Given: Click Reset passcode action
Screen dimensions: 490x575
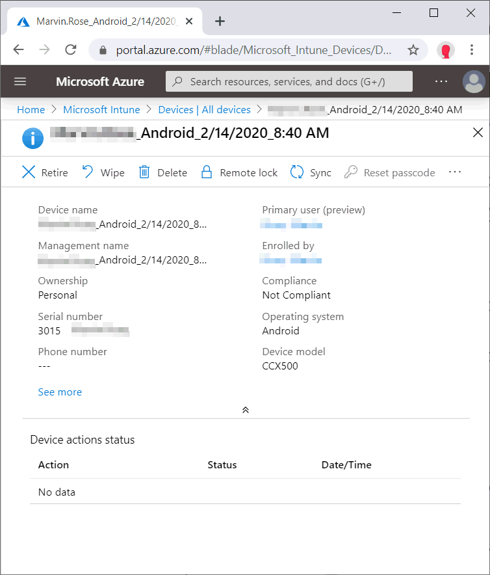Looking at the screenshot, I should point(389,172).
